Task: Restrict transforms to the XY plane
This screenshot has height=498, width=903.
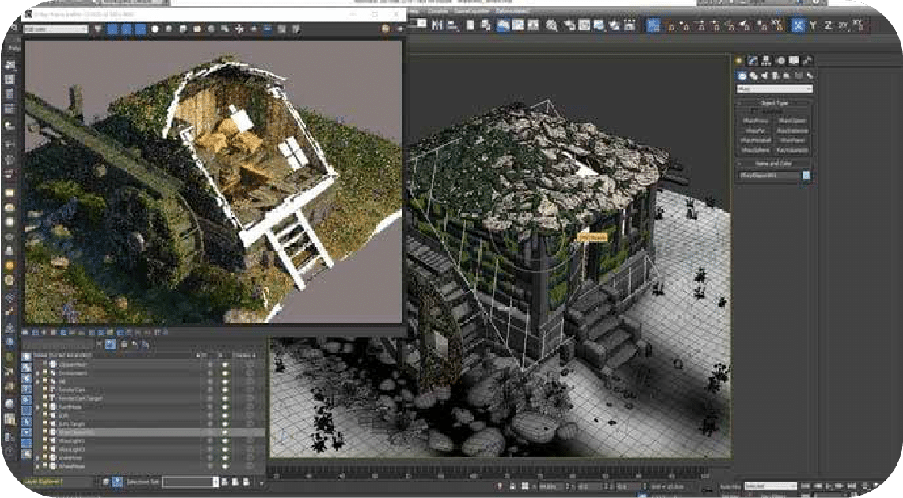Action: click(844, 25)
